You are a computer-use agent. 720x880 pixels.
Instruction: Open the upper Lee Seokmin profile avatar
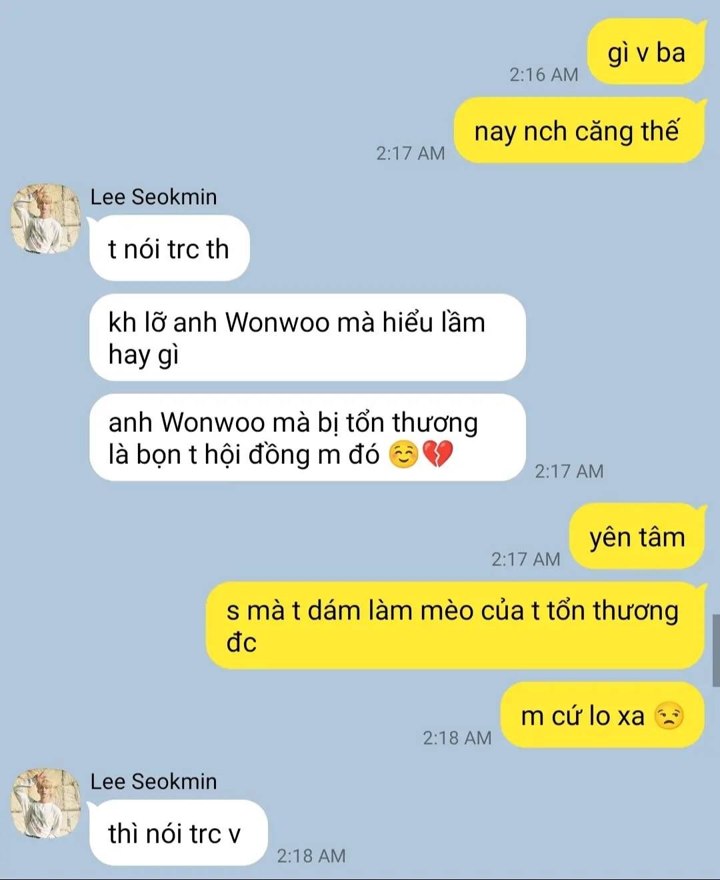coord(45,219)
